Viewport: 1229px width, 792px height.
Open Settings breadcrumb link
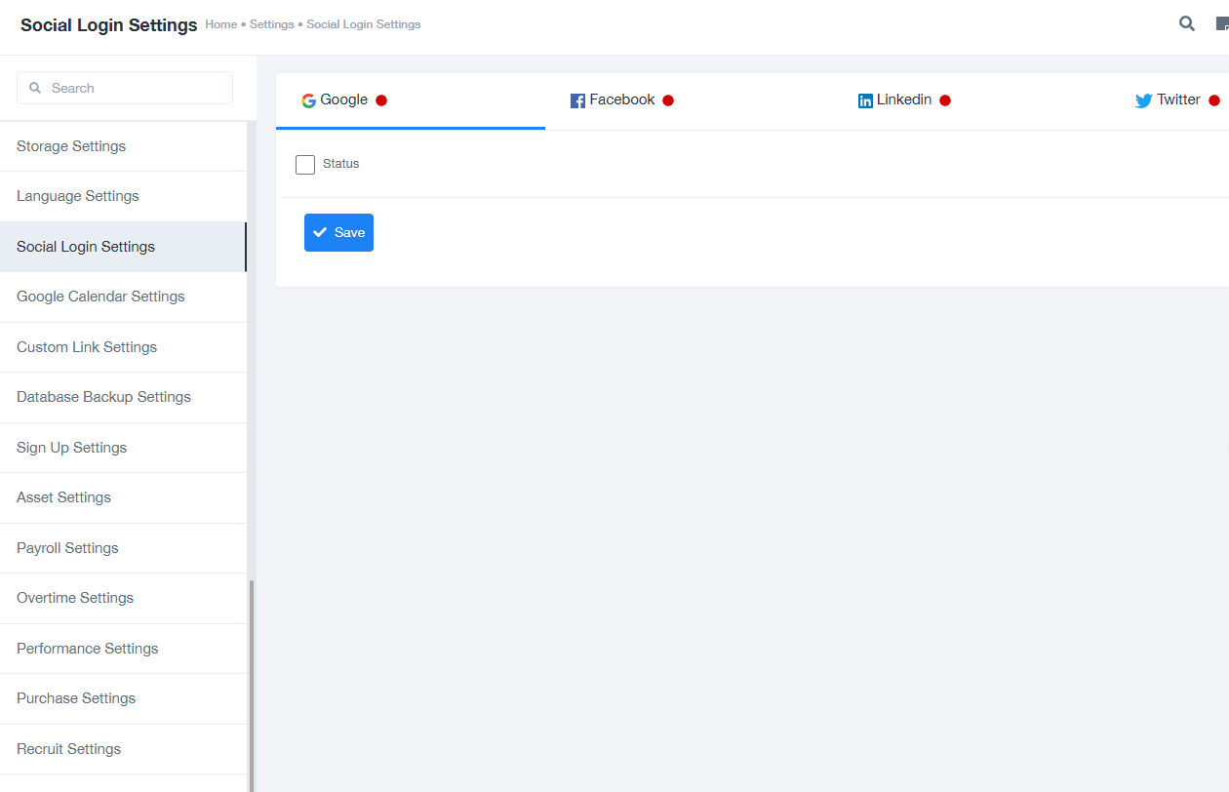[271, 24]
